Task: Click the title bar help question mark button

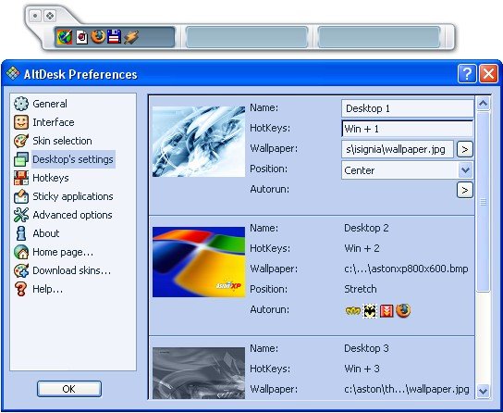Action: click(x=467, y=73)
